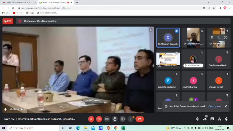This screenshot has height=131, width=233.
Task: Switch to the International conference Mail tab
Action: click(18, 3)
